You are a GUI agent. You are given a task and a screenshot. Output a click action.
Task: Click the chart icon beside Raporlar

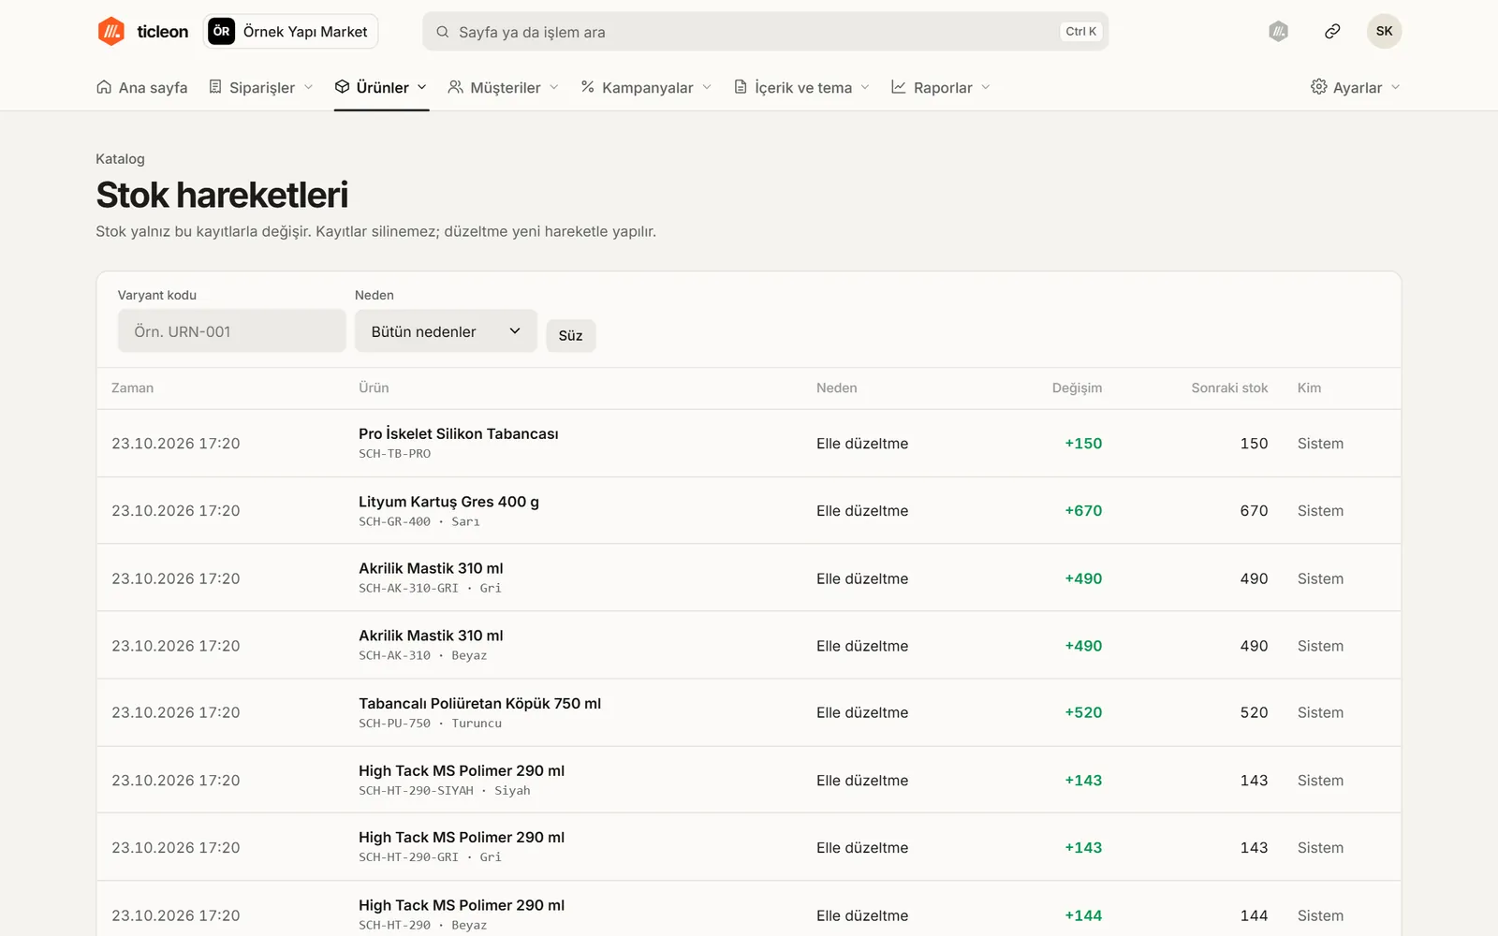pos(899,87)
